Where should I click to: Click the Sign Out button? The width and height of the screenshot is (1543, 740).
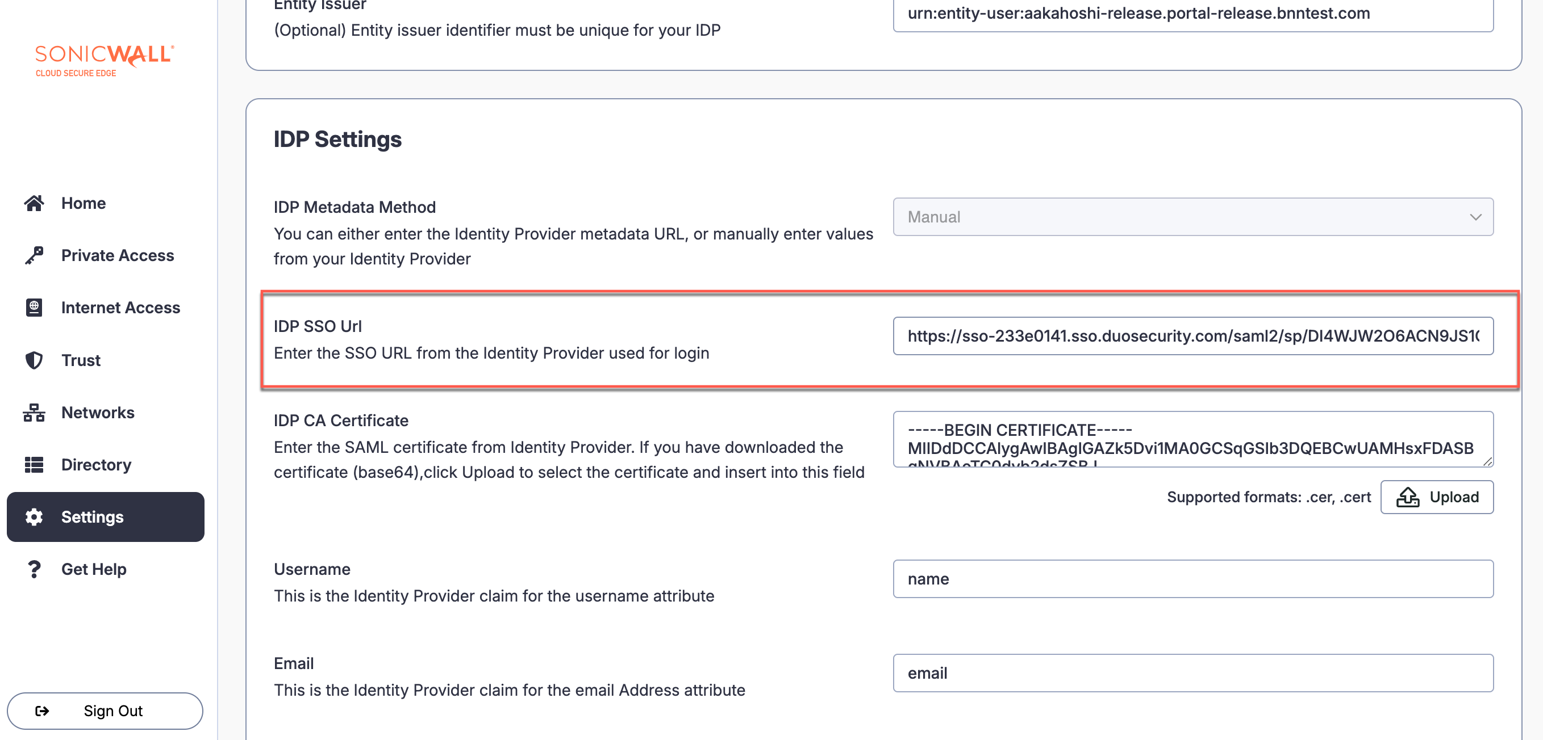click(x=105, y=710)
